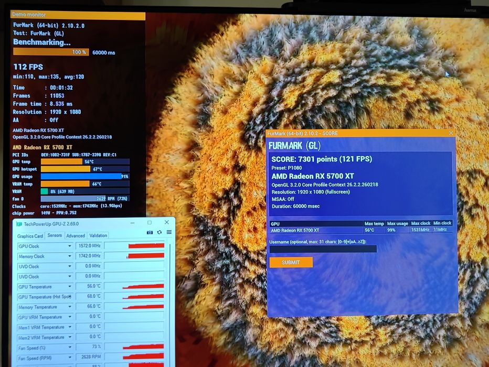Click the GPU temp 56°C orange bar
The width and height of the screenshot is (489, 367).
point(85,161)
